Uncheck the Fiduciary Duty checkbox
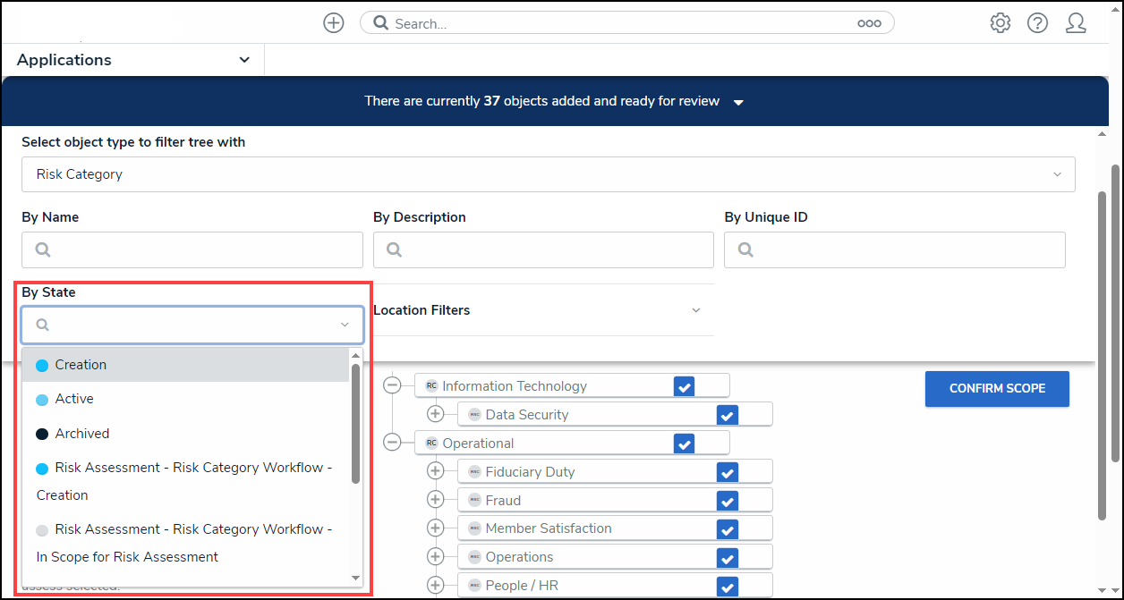The image size is (1124, 600). (727, 472)
